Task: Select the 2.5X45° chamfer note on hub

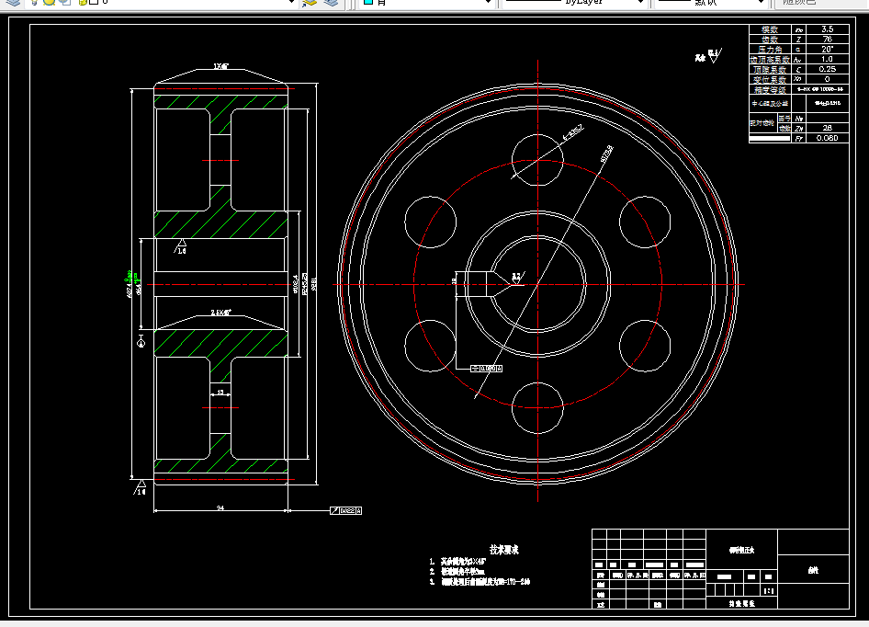Action: [221, 313]
